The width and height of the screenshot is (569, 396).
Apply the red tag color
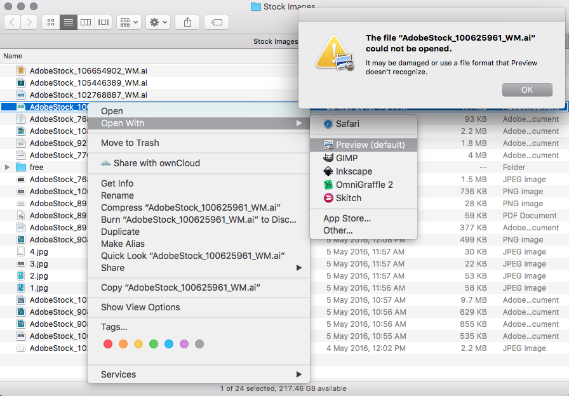pos(107,344)
